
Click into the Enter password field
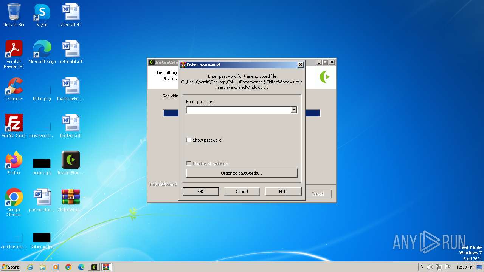239,110
